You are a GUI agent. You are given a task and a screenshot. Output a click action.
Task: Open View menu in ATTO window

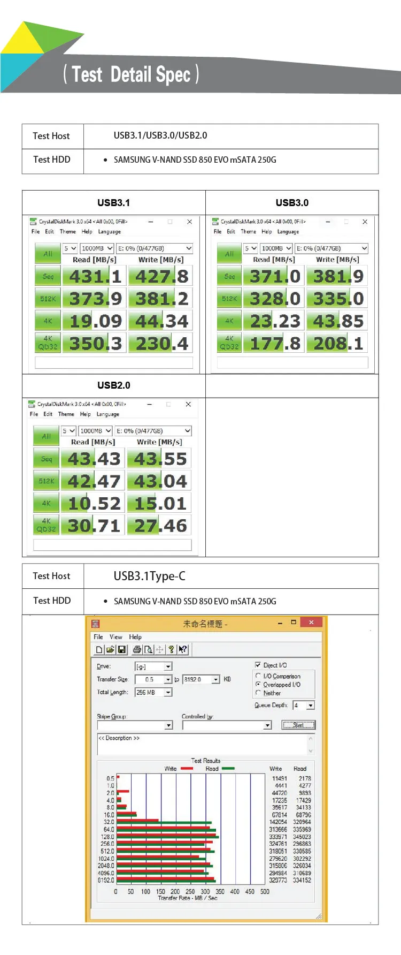(116, 637)
